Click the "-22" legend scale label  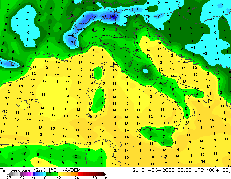pos(21,178)
